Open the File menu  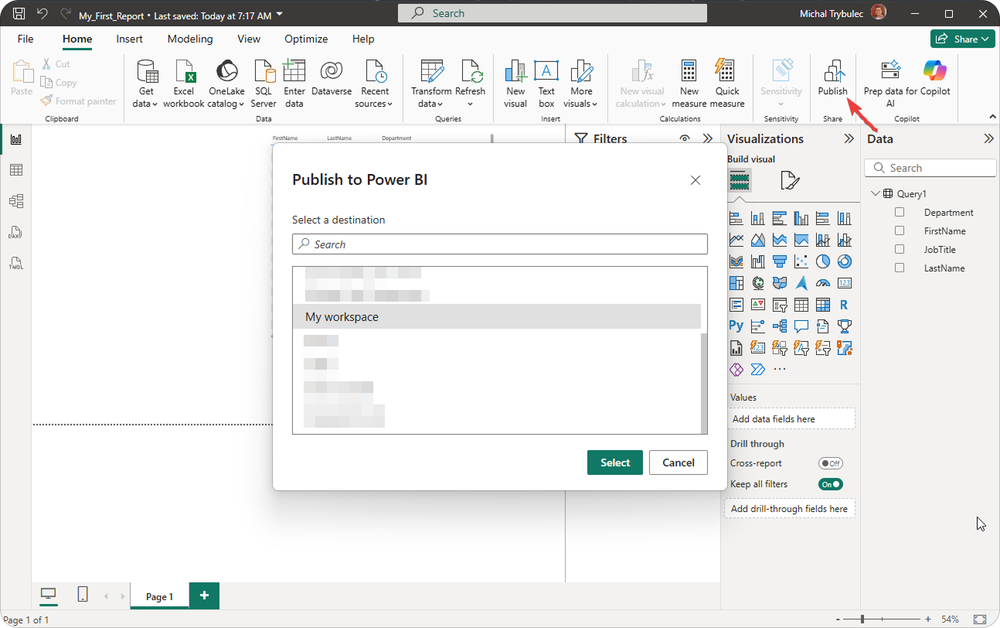pos(26,39)
